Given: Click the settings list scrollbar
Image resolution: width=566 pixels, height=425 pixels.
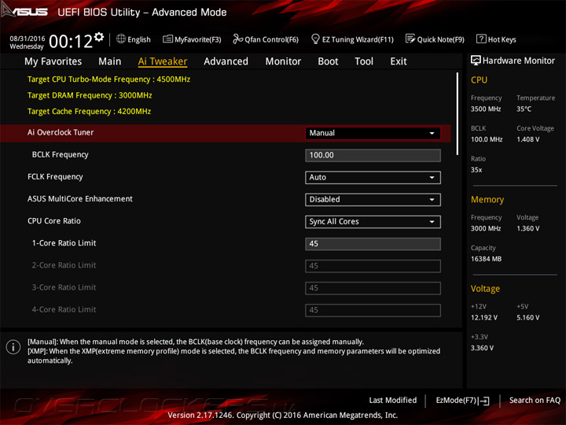Looking at the screenshot, I should 458,114.
